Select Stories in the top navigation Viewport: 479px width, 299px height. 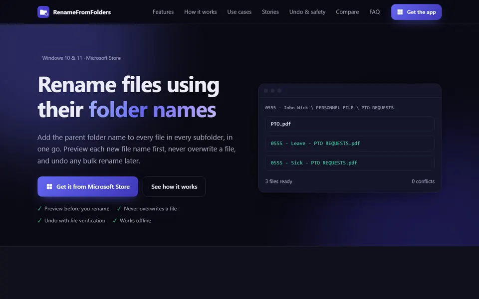click(x=270, y=12)
